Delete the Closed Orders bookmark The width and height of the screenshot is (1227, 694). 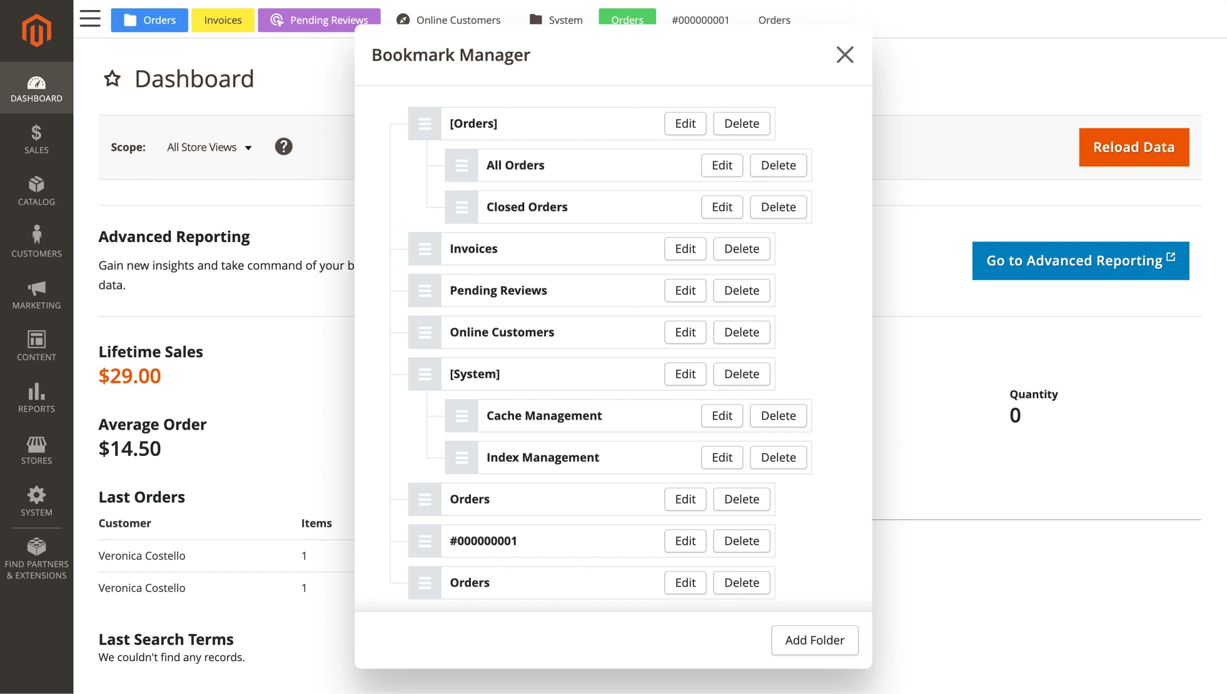click(778, 206)
